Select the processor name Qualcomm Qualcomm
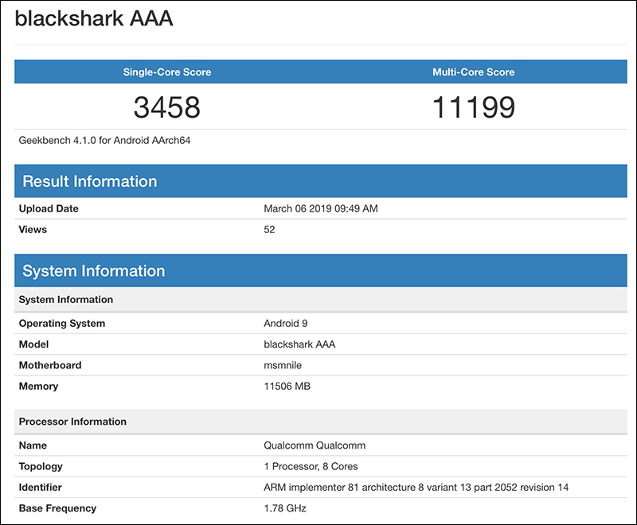Viewport: 637px width, 525px height. click(315, 445)
